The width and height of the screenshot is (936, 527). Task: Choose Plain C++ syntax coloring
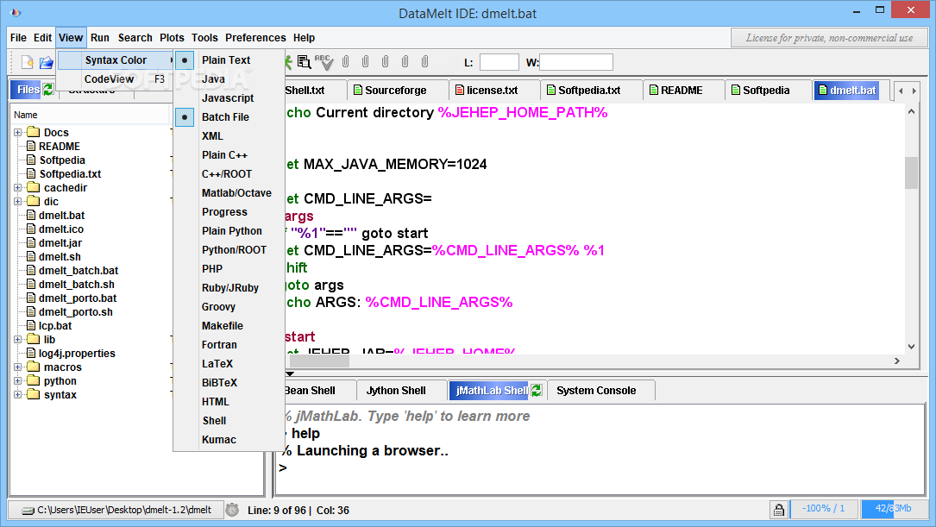tap(224, 155)
